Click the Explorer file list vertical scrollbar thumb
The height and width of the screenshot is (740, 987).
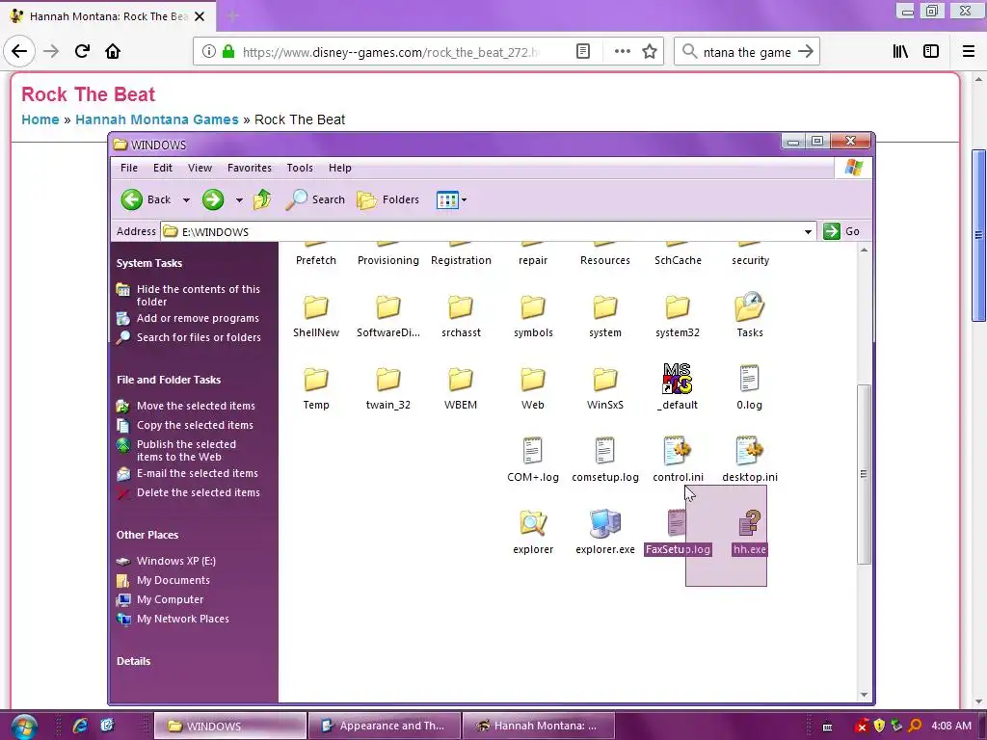[x=864, y=474]
